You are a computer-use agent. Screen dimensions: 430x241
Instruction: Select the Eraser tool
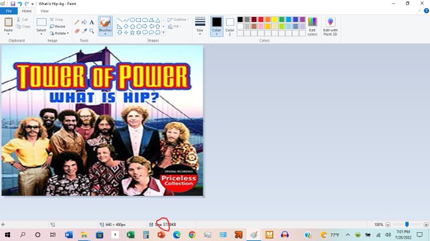(77, 31)
